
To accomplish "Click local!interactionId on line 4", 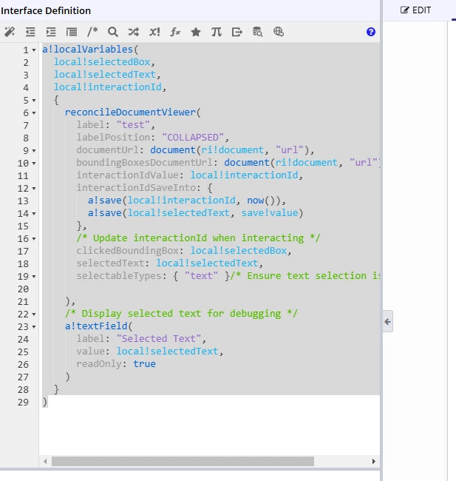I will click(x=108, y=87).
